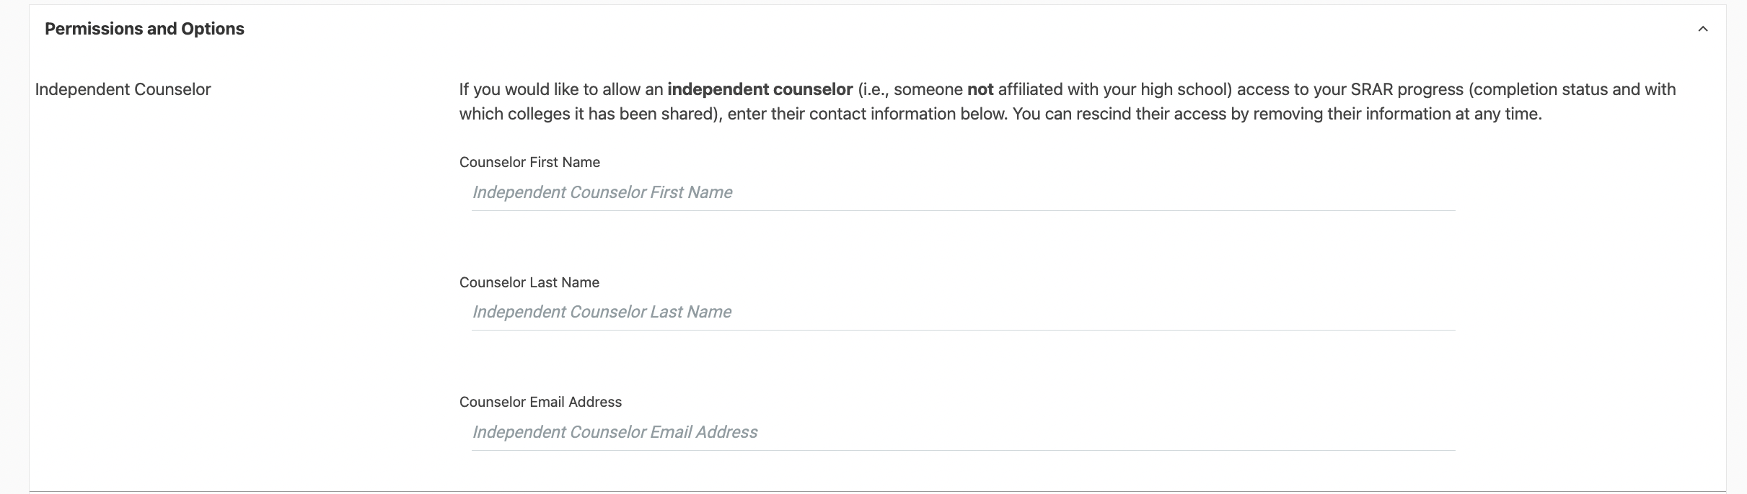Click the bold word "not" in description
Viewport: 1747px width, 494px height.
coord(980,89)
